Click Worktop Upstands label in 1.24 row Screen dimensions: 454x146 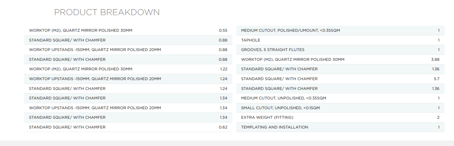click(x=95, y=79)
